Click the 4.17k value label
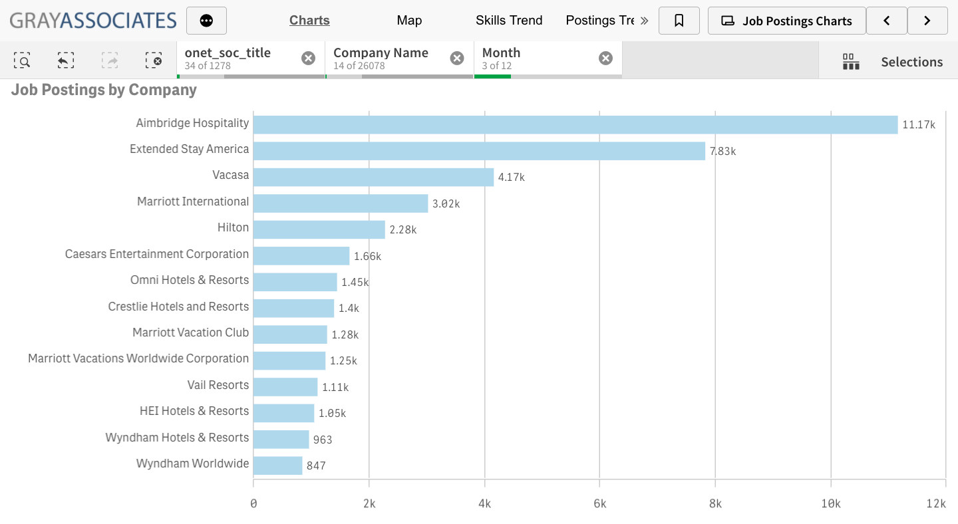 pyautogui.click(x=512, y=178)
